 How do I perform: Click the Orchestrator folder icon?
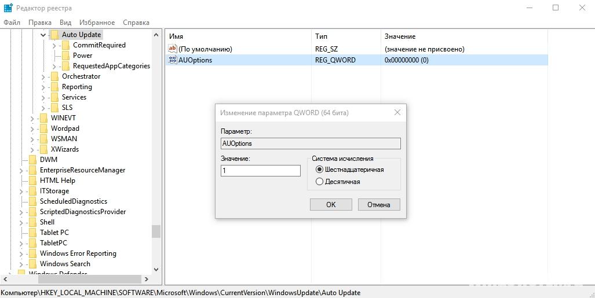click(54, 76)
